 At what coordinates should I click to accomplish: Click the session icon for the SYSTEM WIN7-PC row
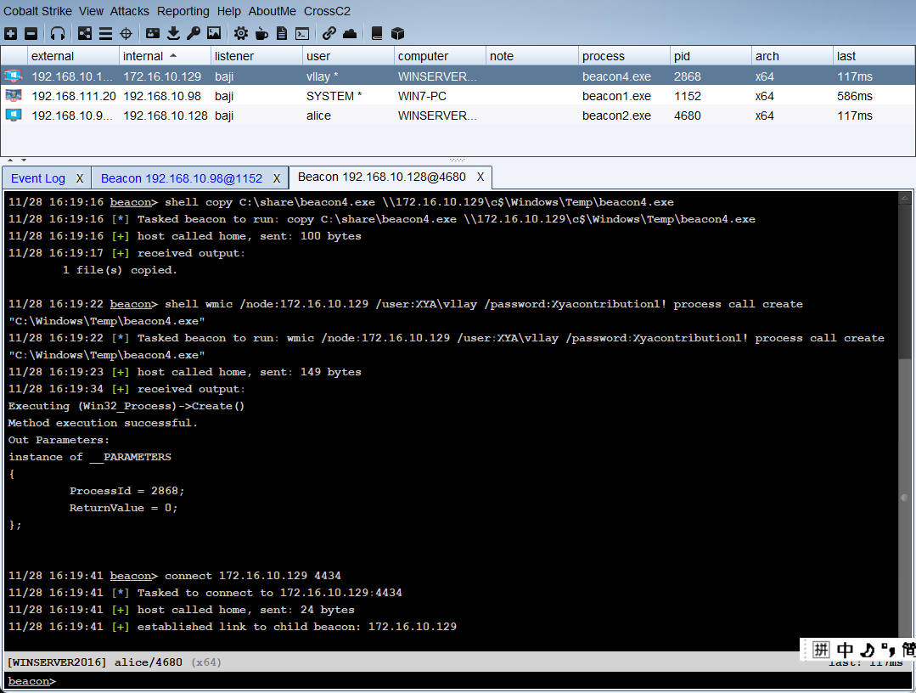click(13, 95)
